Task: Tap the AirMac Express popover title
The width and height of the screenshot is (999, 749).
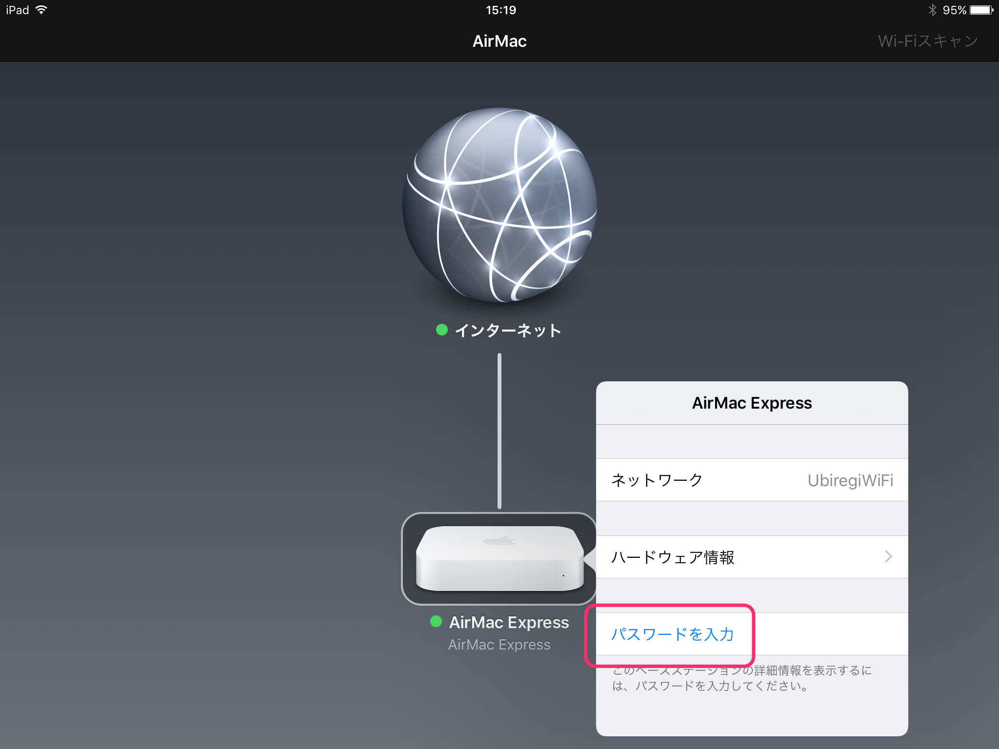Action: (752, 403)
